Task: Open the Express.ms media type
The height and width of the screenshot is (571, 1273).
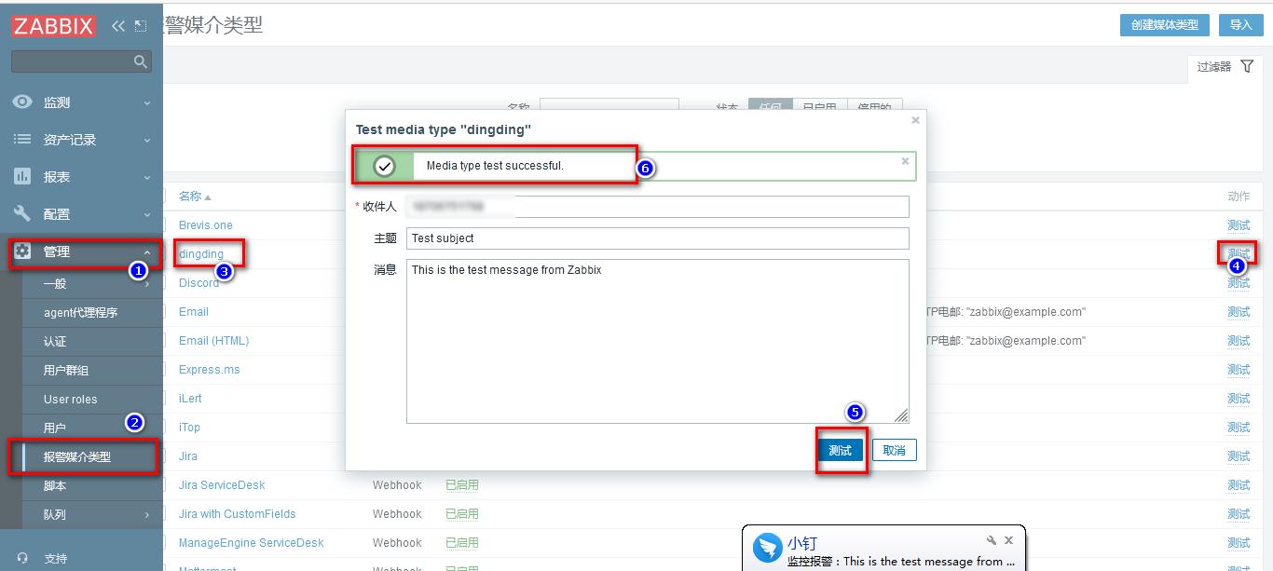Action: tap(210, 370)
